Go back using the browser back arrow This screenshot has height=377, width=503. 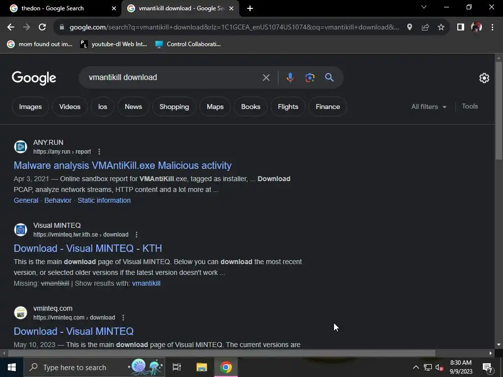11,27
